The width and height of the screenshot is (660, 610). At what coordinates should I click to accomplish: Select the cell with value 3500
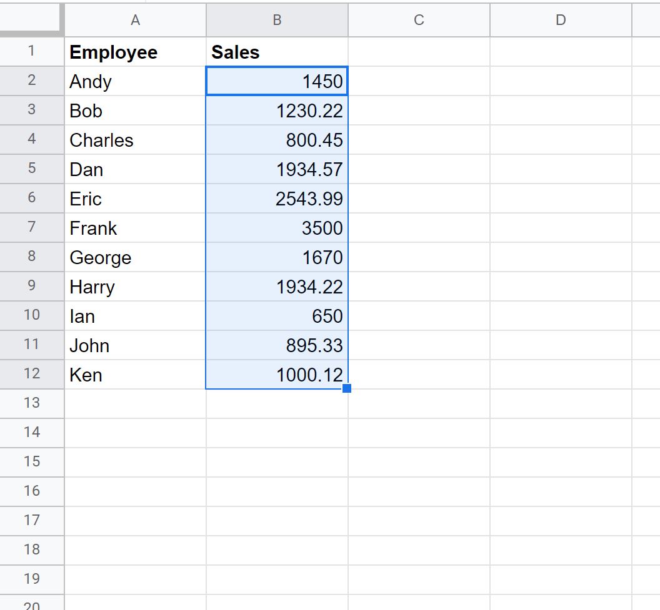277,228
